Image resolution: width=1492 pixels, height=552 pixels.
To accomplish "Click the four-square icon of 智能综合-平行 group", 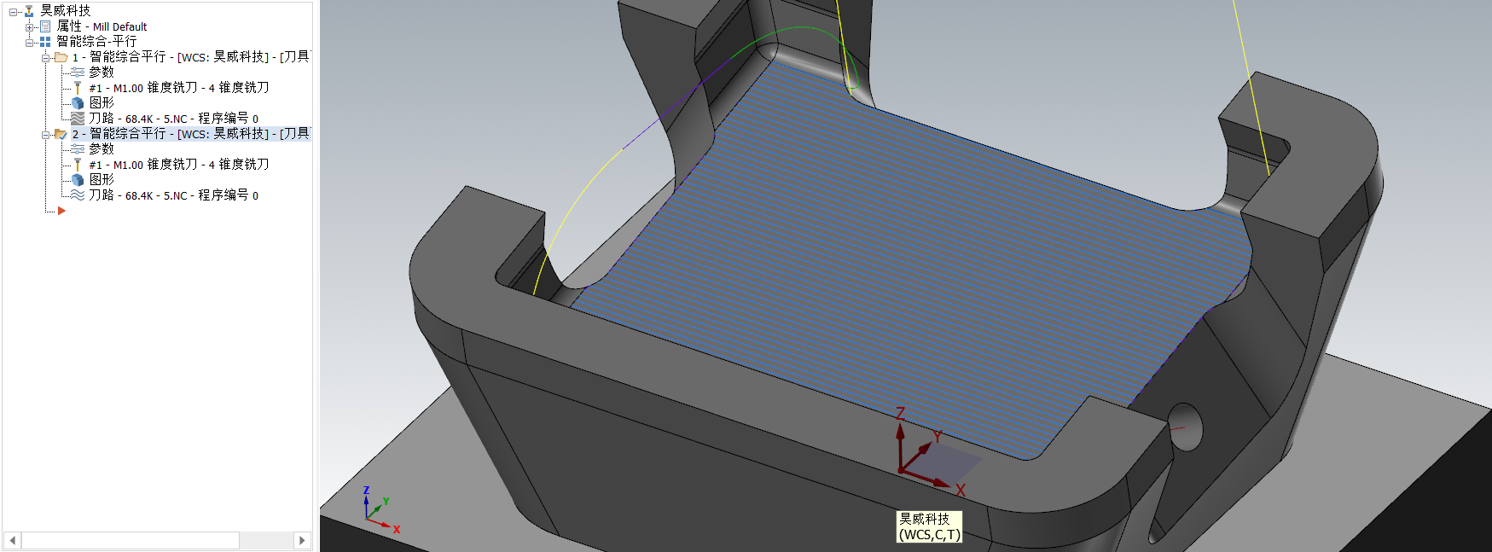I will [45, 41].
